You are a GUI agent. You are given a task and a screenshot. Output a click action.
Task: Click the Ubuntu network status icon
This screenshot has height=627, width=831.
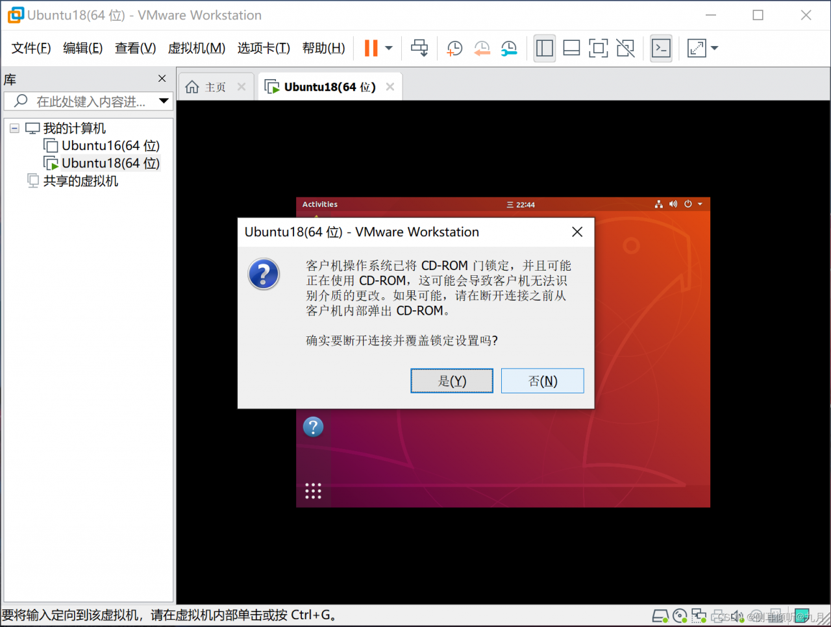tap(659, 204)
